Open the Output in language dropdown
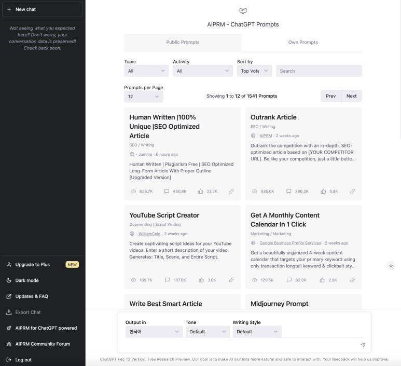Viewport: 401px width, 366px height. (154, 331)
